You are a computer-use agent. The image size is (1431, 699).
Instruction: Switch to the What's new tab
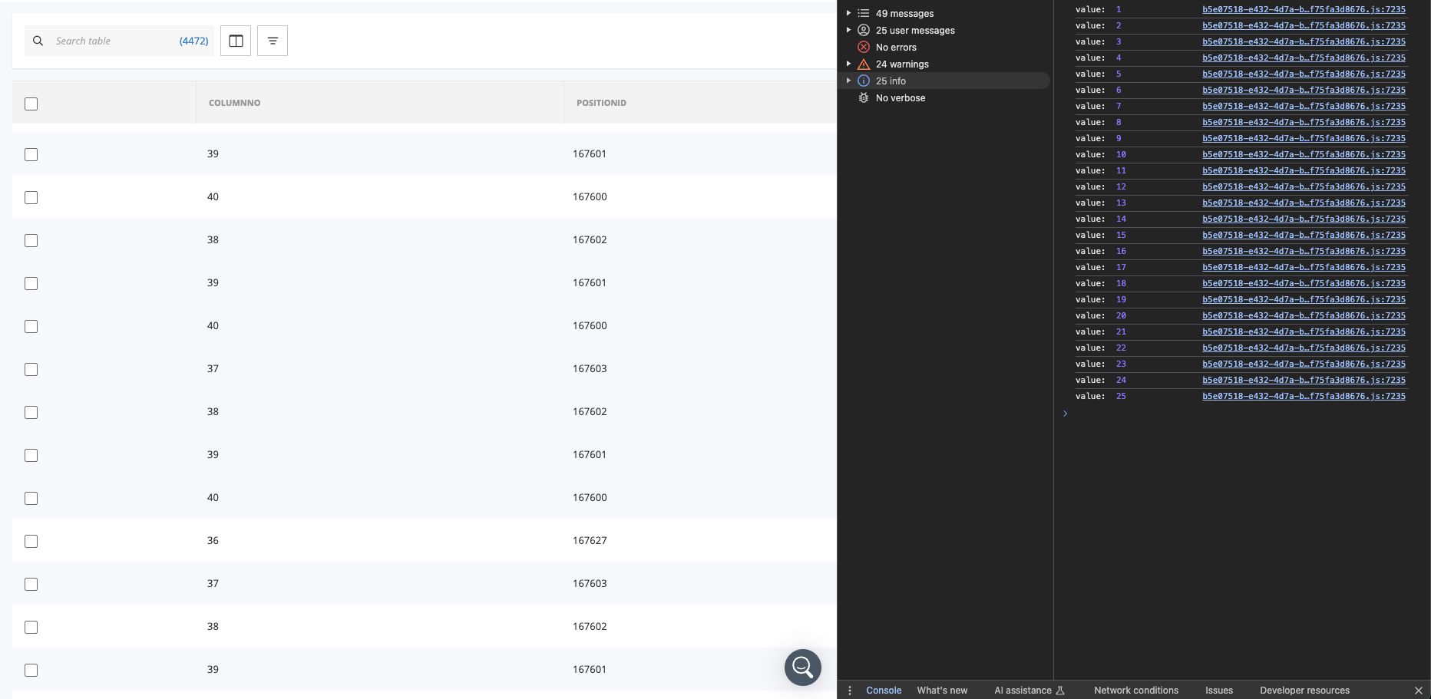942,691
